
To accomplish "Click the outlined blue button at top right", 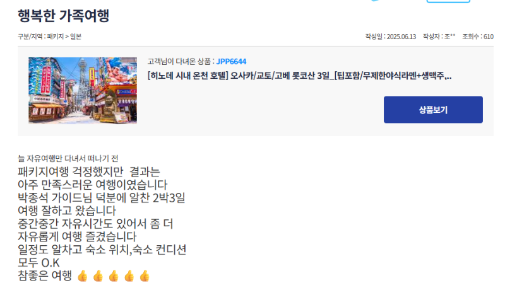I will pyautogui.click(x=448, y=1).
